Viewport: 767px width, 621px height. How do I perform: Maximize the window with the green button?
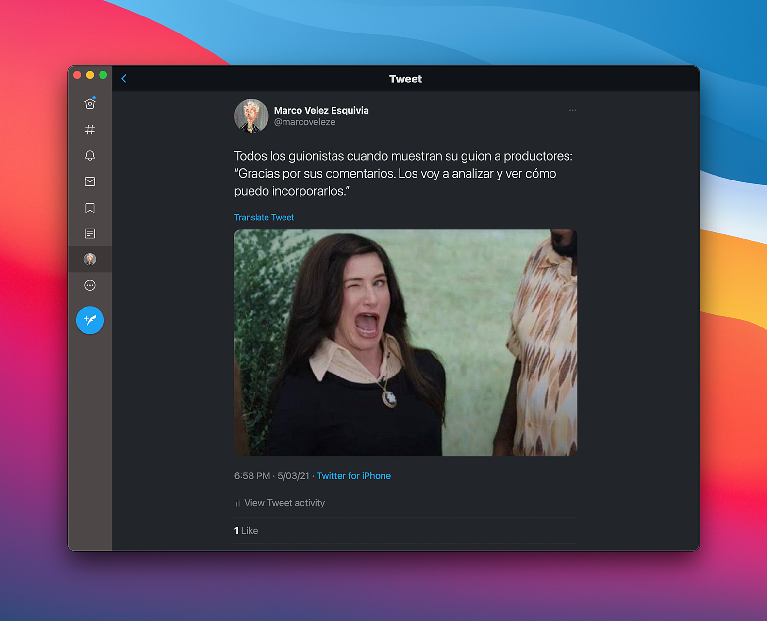coord(103,75)
